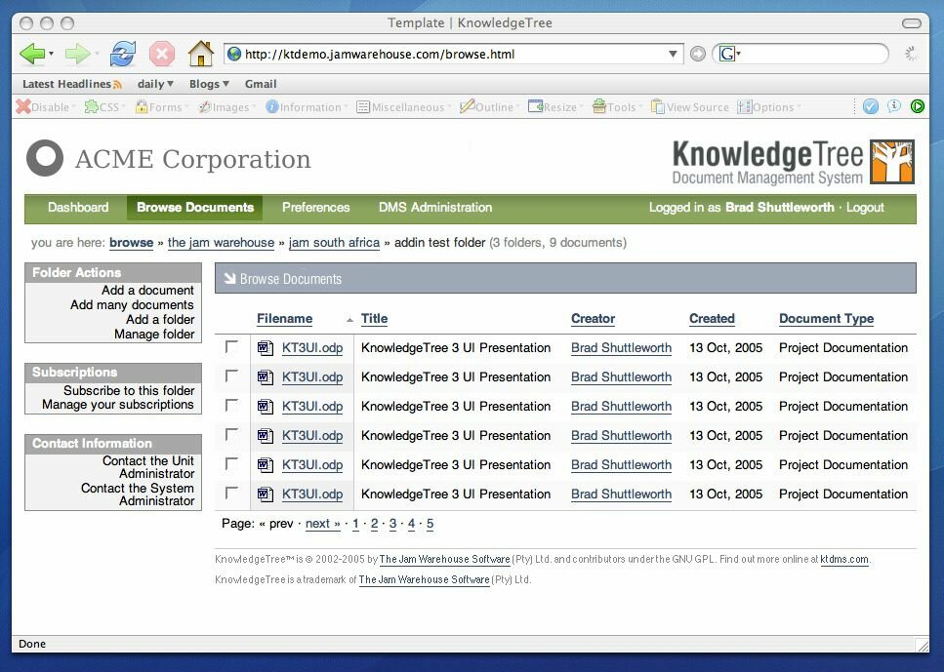
Task: Click 'jam south africa' breadcrumb link
Action: [334, 243]
